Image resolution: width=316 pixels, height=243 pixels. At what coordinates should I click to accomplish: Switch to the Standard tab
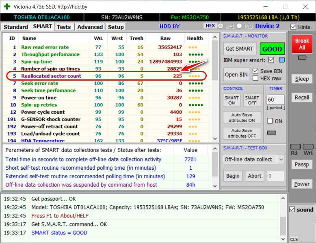point(16,27)
